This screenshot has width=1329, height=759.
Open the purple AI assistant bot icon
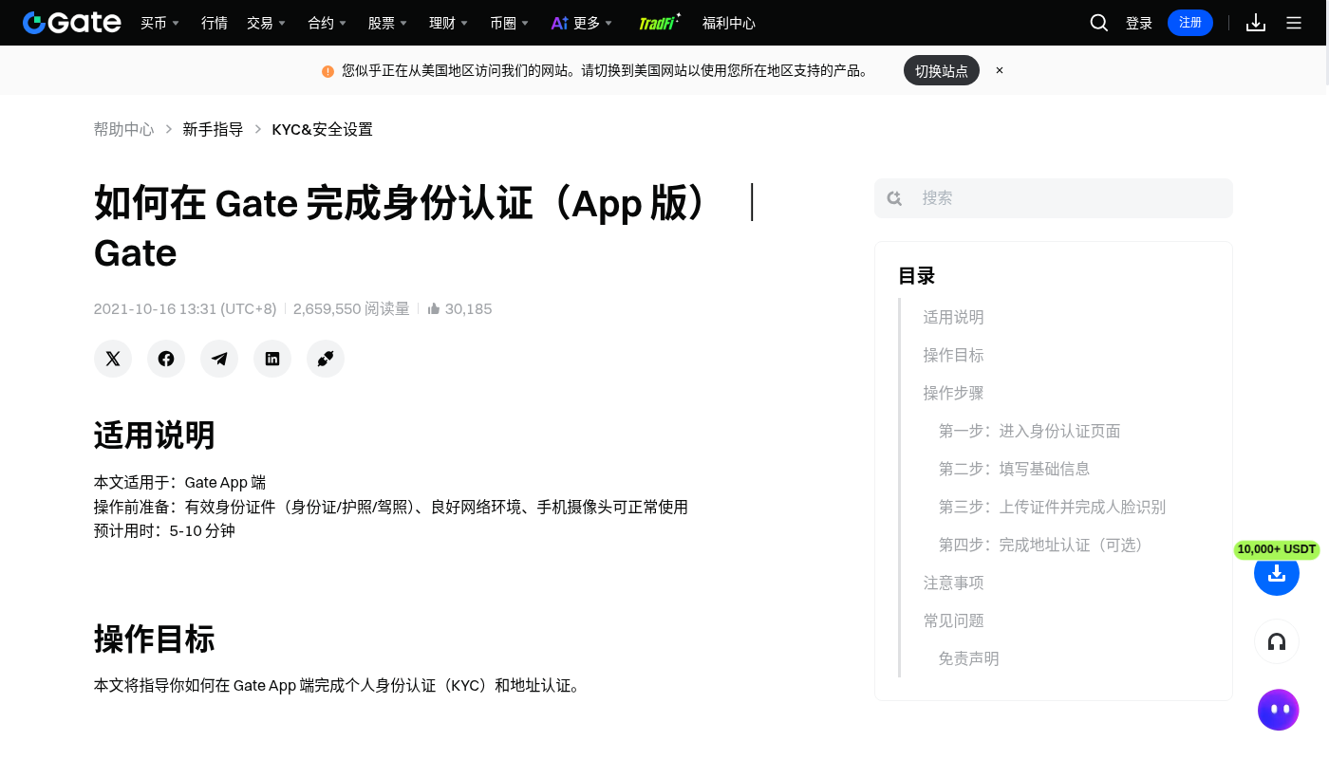pos(1279,710)
